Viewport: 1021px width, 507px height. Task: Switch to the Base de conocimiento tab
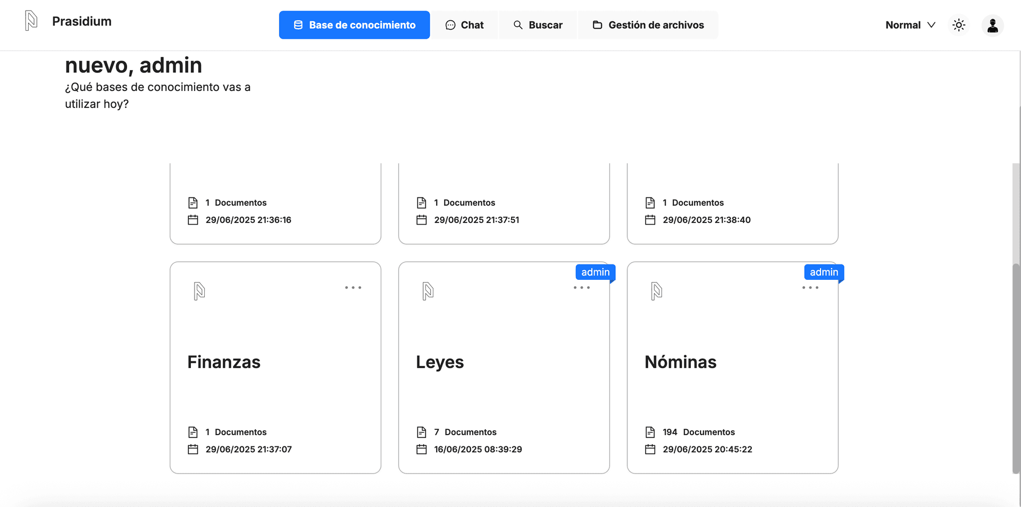click(x=354, y=24)
